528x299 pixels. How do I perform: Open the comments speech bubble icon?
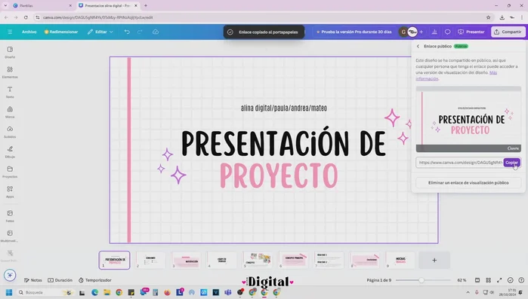pos(447,32)
